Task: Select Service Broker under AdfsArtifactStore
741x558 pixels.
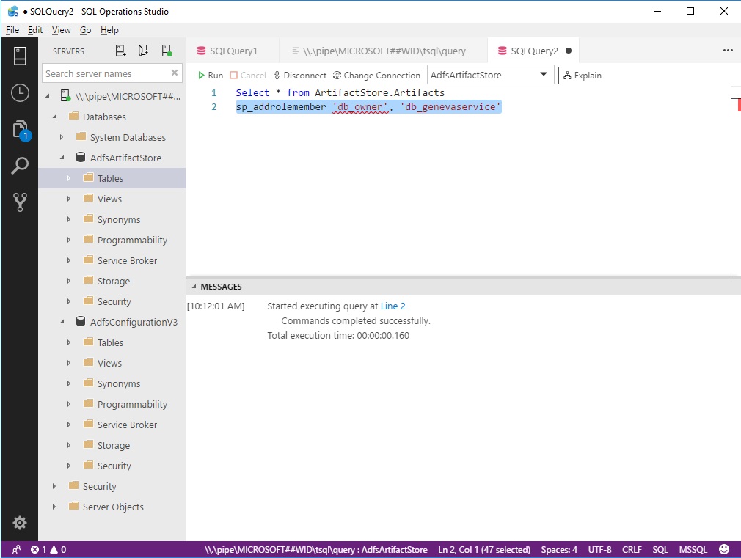Action: [112, 260]
